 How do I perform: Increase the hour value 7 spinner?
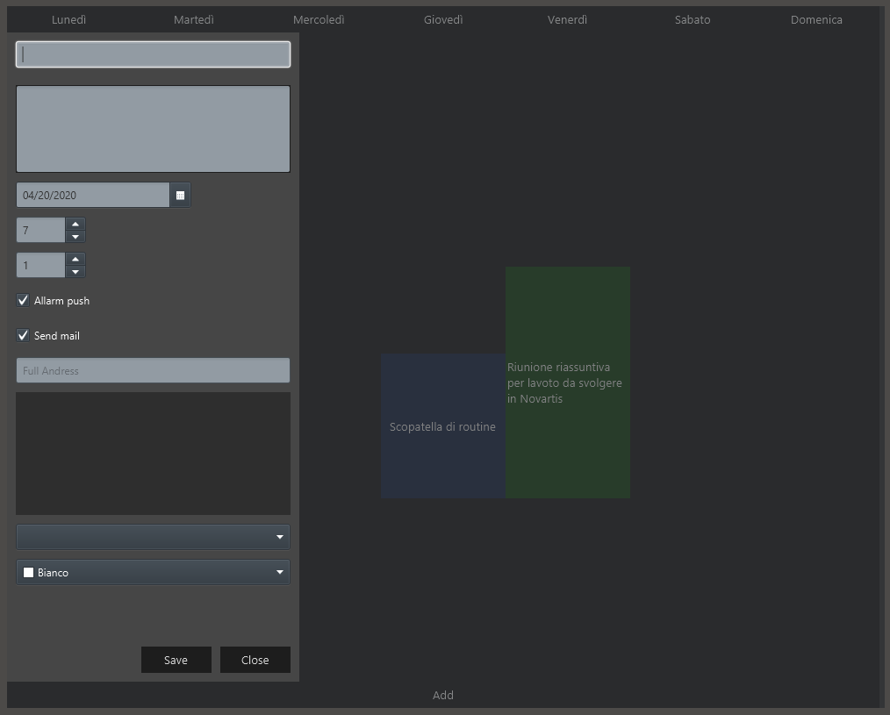click(75, 224)
